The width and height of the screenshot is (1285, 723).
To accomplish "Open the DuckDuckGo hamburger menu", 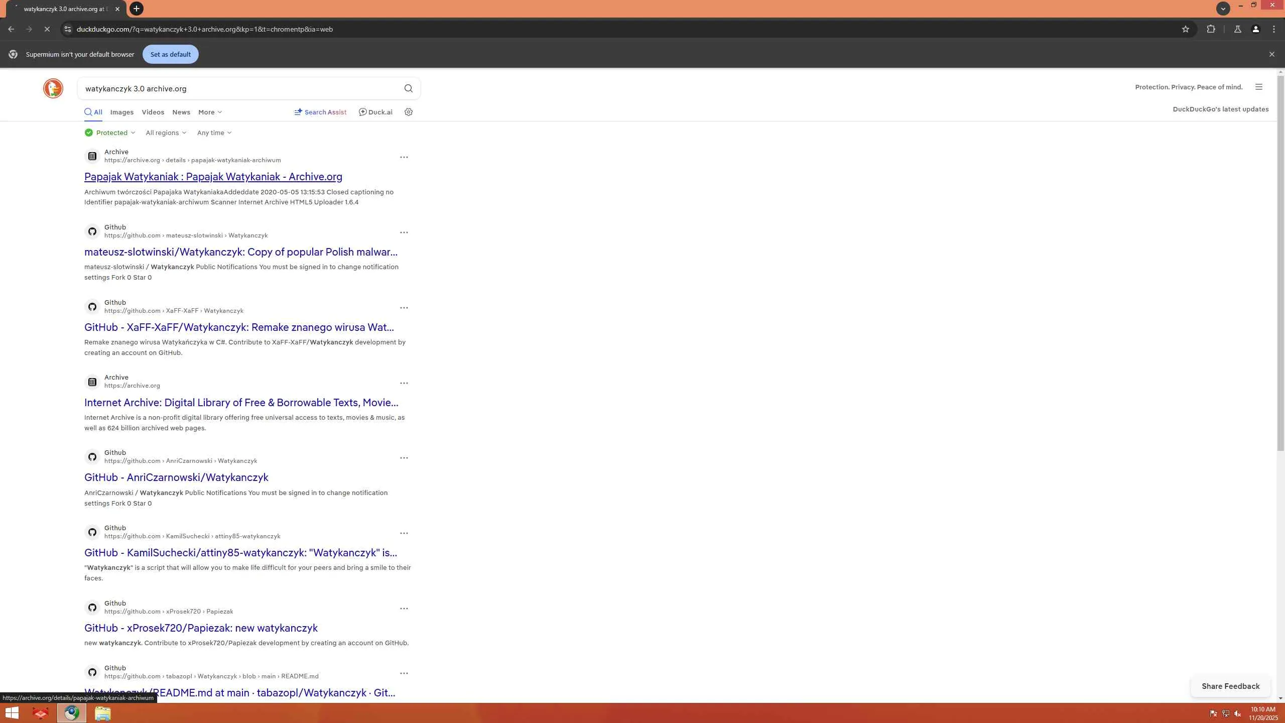I will point(1258,87).
